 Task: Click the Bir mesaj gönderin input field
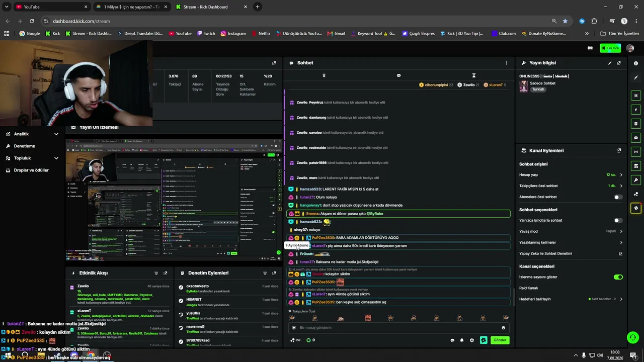[x=399, y=328]
